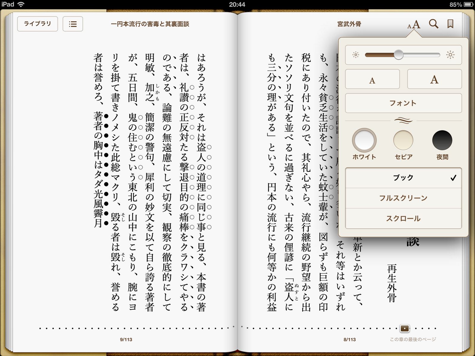Click the byline 再生外骨 on right page
The image size is (475, 356).
coord(392,283)
